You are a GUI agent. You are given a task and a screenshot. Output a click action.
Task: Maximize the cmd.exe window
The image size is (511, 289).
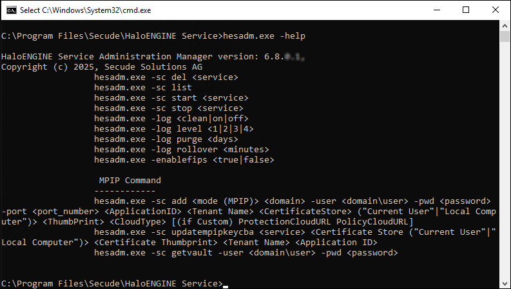coord(465,10)
